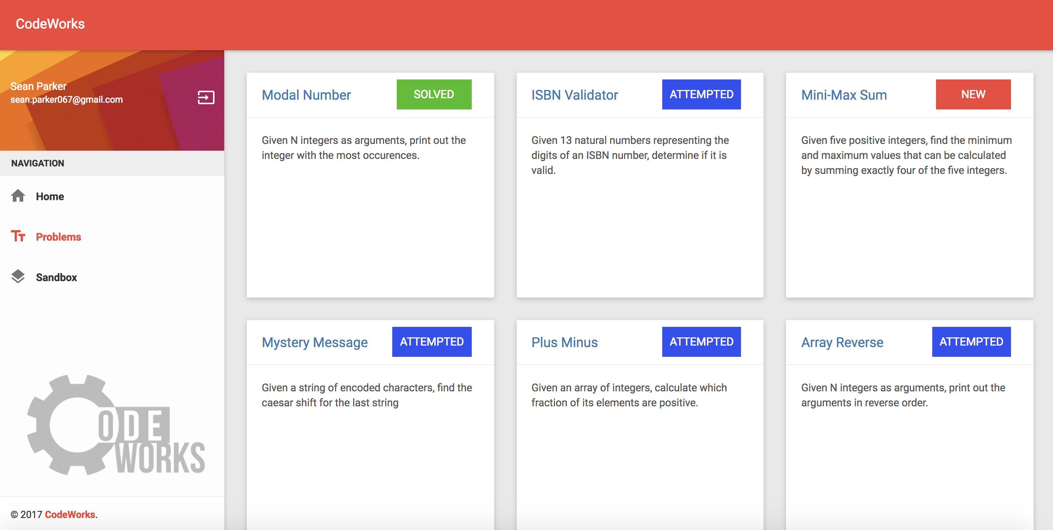Open the Array Reverse problem title
This screenshot has height=530, width=1053.
click(x=841, y=342)
